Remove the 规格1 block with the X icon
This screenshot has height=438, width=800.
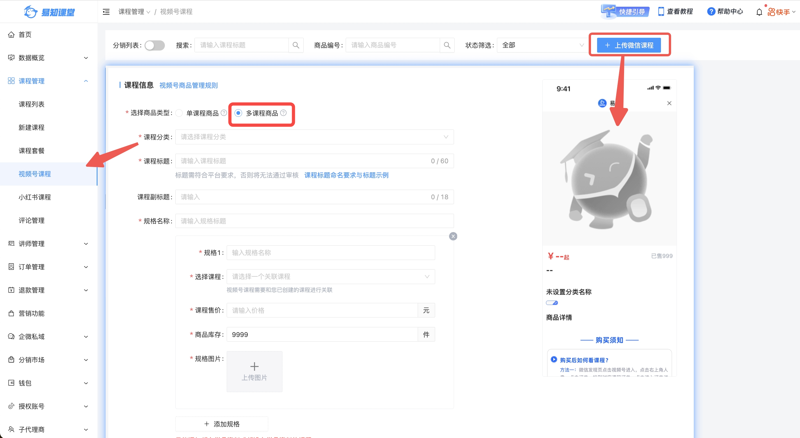453,236
